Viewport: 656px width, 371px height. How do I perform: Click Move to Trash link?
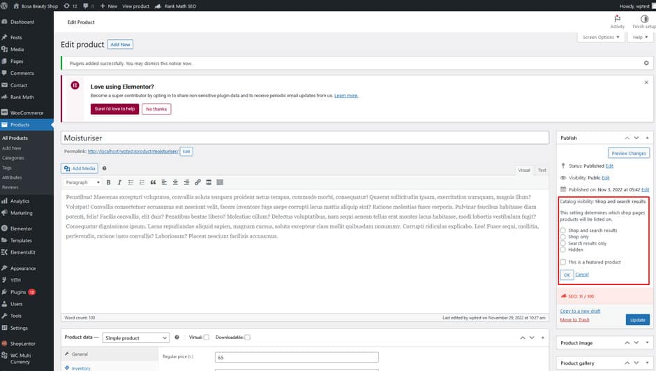click(574, 319)
